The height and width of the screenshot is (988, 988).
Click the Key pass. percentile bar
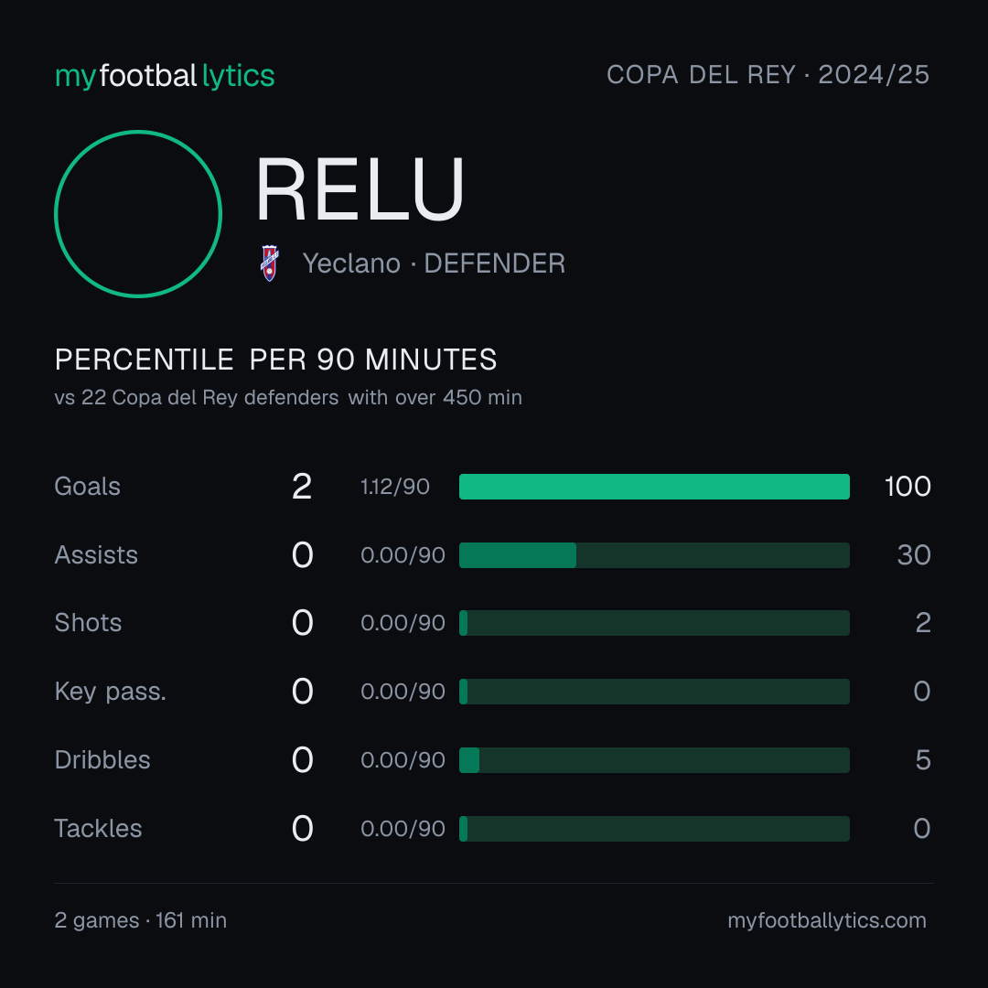click(654, 692)
